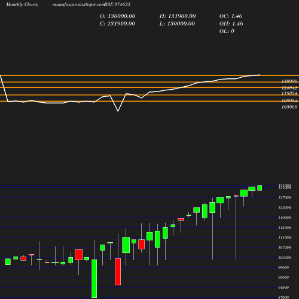Click the tallest red candle body
This screenshot has height=299, width=299.
pyautogui.click(x=118, y=271)
